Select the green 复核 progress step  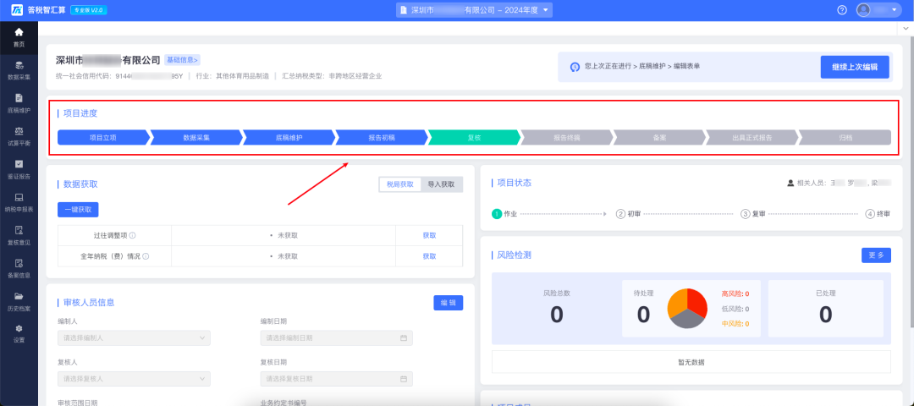pyautogui.click(x=474, y=138)
